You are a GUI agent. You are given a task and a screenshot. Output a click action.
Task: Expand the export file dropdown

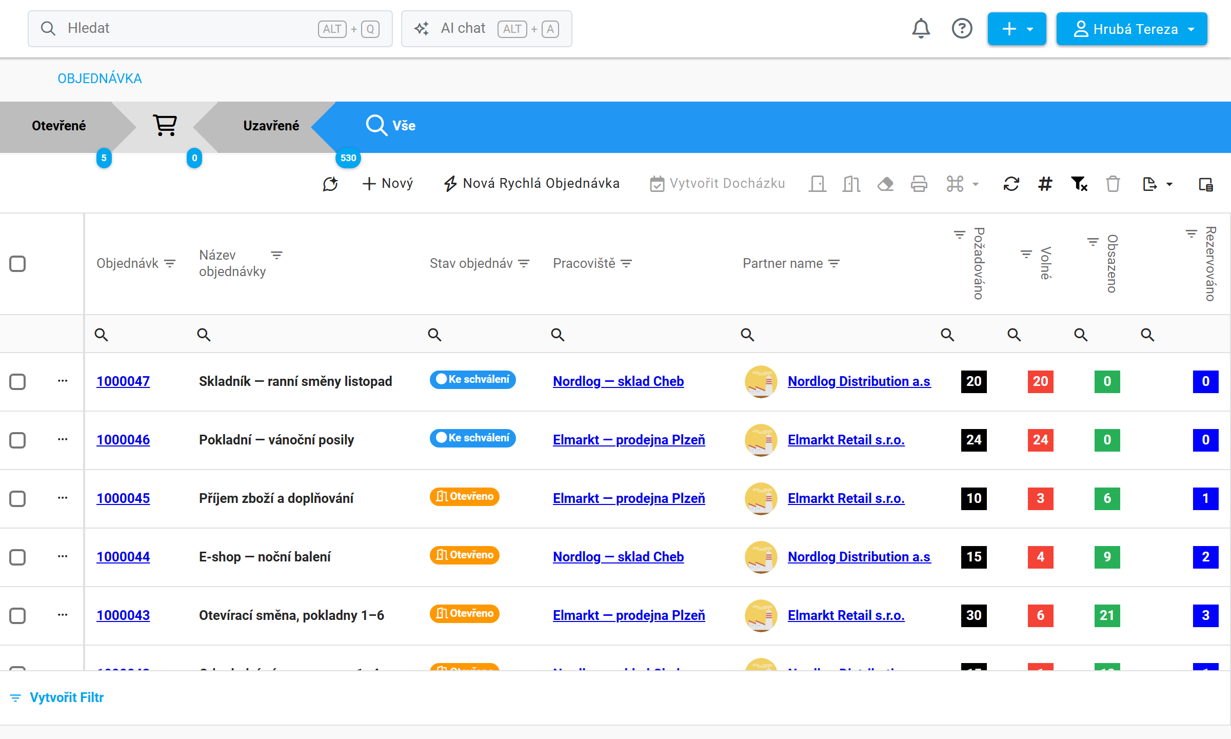point(1158,184)
